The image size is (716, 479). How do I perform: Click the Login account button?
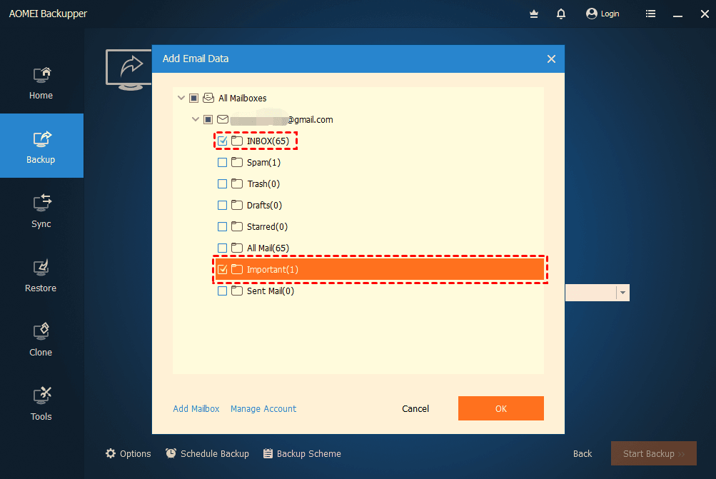click(x=602, y=14)
